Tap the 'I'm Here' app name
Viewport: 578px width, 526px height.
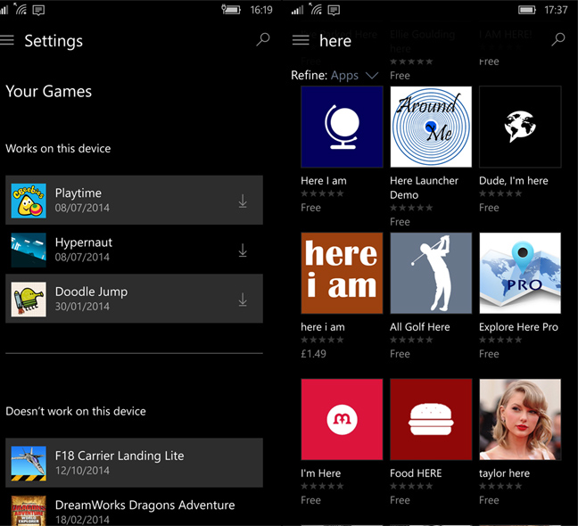pos(321,473)
